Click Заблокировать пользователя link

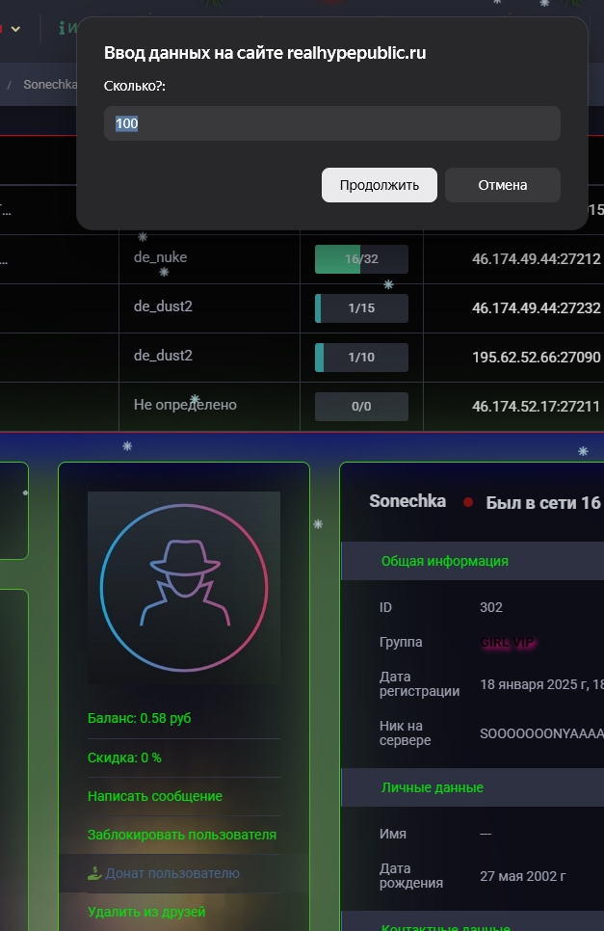pyautogui.click(x=181, y=835)
